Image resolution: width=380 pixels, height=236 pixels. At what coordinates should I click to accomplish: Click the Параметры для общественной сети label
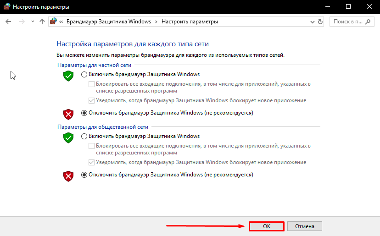(103, 127)
